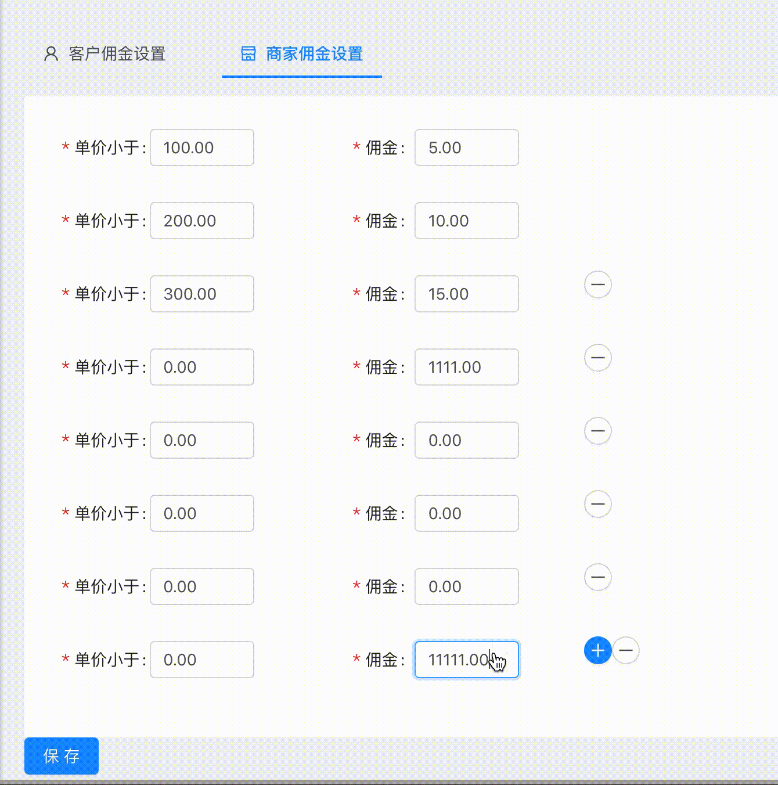Click the 单价小于 field showing 100.00
Image resolution: width=778 pixels, height=785 pixels.
pyautogui.click(x=201, y=147)
